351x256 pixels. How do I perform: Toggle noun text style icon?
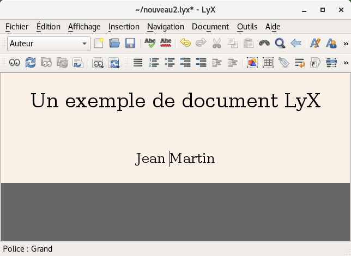pos(331,43)
